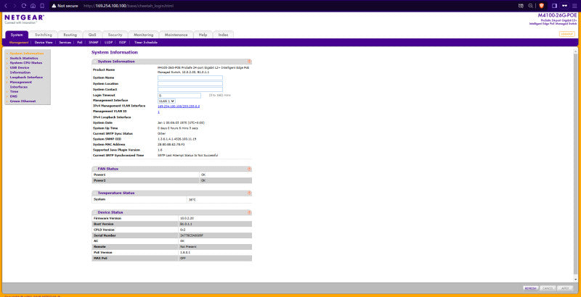The height and width of the screenshot is (297, 581).
Task: Select the Management submenu item
Action: tap(19, 43)
